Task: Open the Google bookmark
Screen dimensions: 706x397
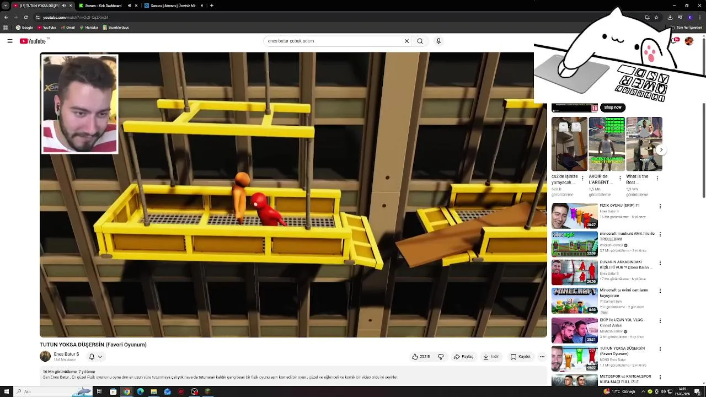Action: point(24,28)
